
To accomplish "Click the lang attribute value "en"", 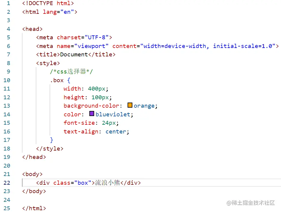I will pos(67,12).
